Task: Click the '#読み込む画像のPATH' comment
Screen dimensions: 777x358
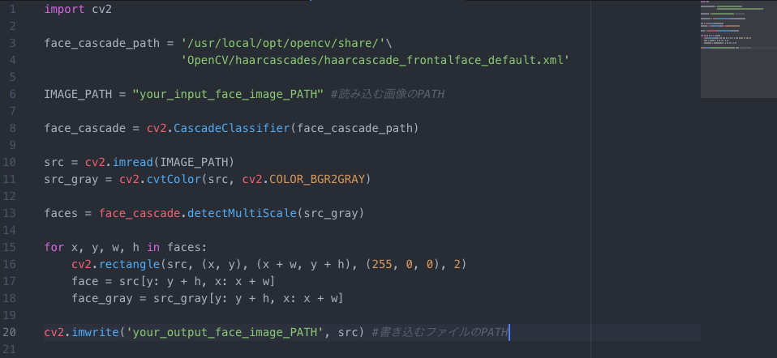Action: [x=388, y=94]
